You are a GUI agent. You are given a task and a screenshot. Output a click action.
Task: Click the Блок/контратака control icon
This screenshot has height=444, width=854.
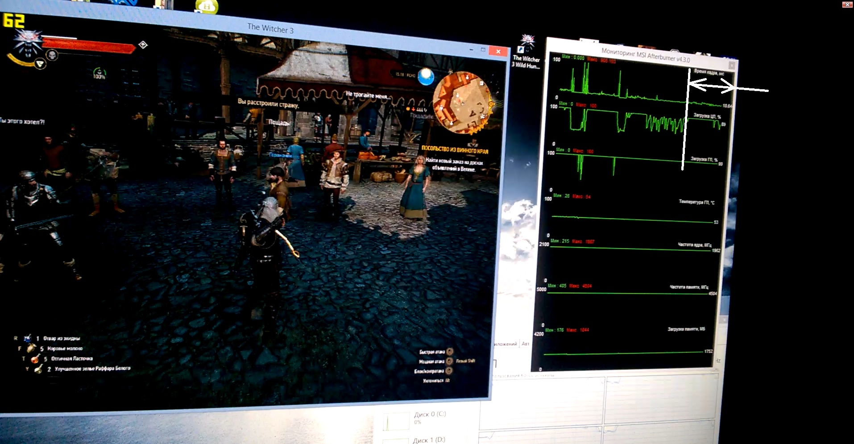449,370
